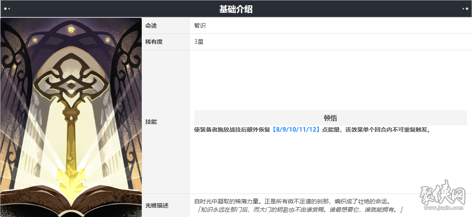
Task: Click the 技能 row label
Action: tap(151, 122)
